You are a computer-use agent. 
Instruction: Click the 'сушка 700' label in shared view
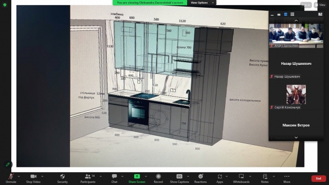click(184, 47)
